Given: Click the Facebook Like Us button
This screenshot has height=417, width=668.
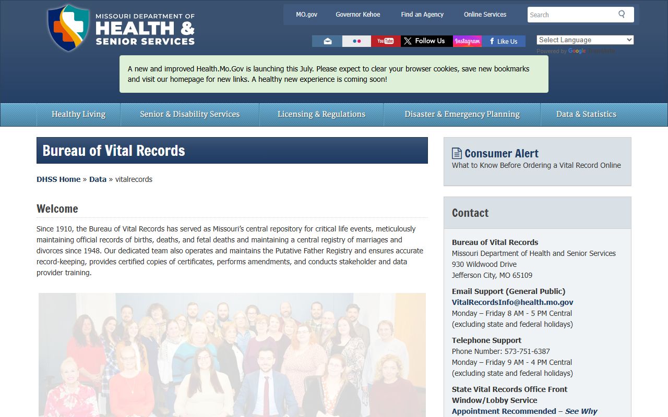Looking at the screenshot, I should [x=504, y=41].
